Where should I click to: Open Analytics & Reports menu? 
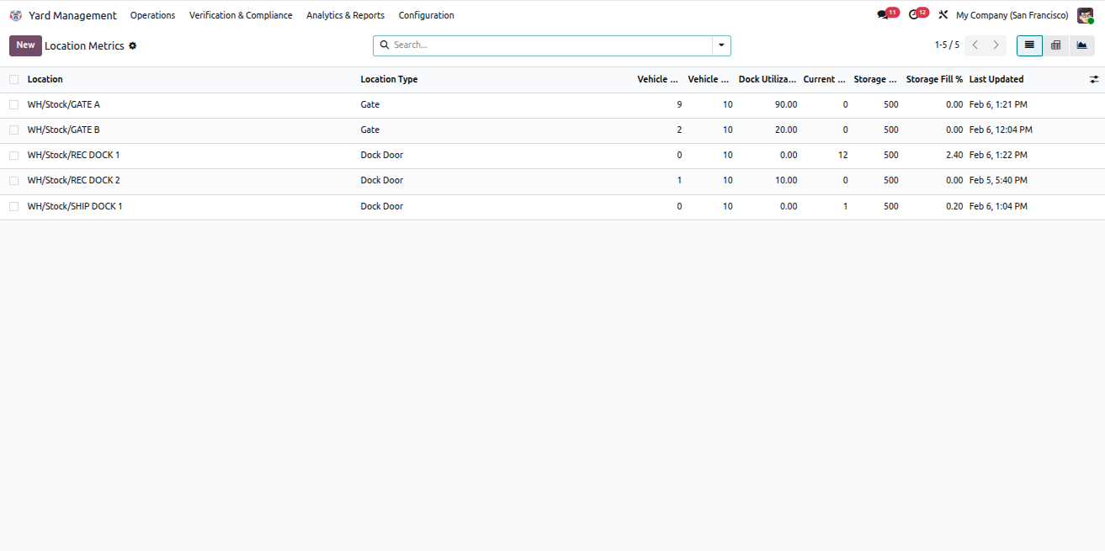point(345,15)
